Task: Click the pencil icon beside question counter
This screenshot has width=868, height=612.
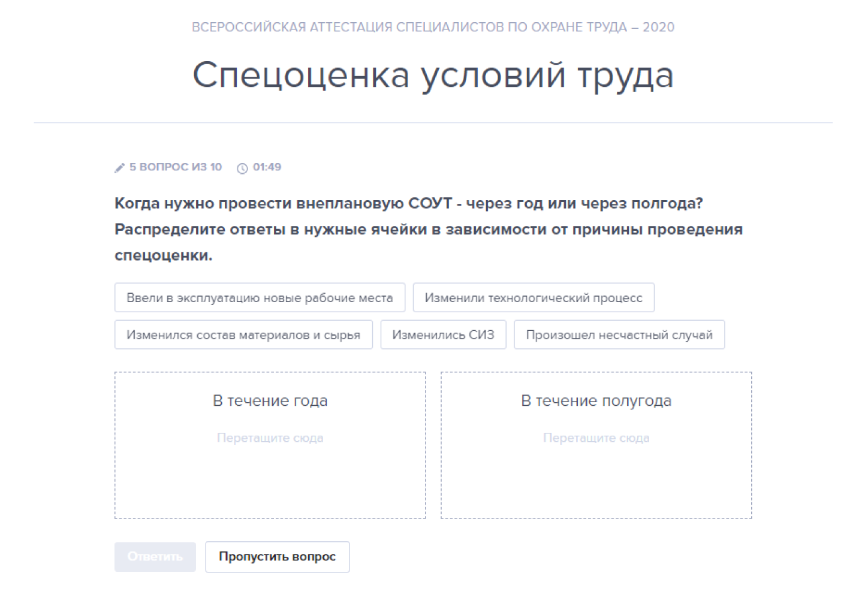Action: click(119, 168)
